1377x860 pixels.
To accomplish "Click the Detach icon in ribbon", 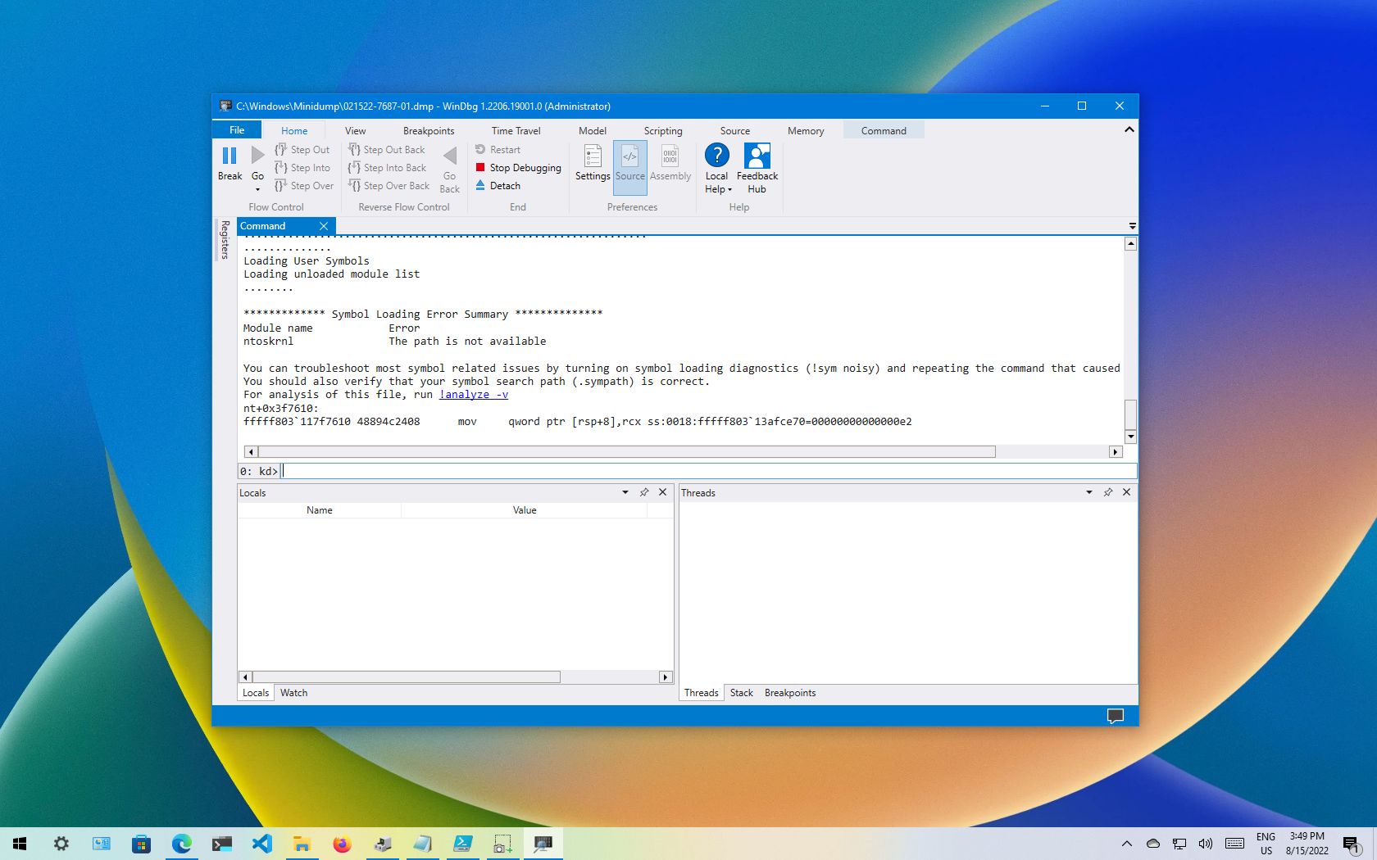I will pyautogui.click(x=480, y=186).
